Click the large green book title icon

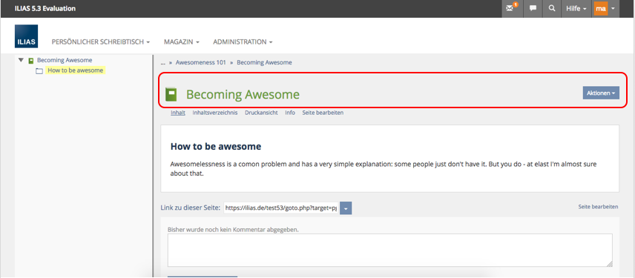(171, 94)
